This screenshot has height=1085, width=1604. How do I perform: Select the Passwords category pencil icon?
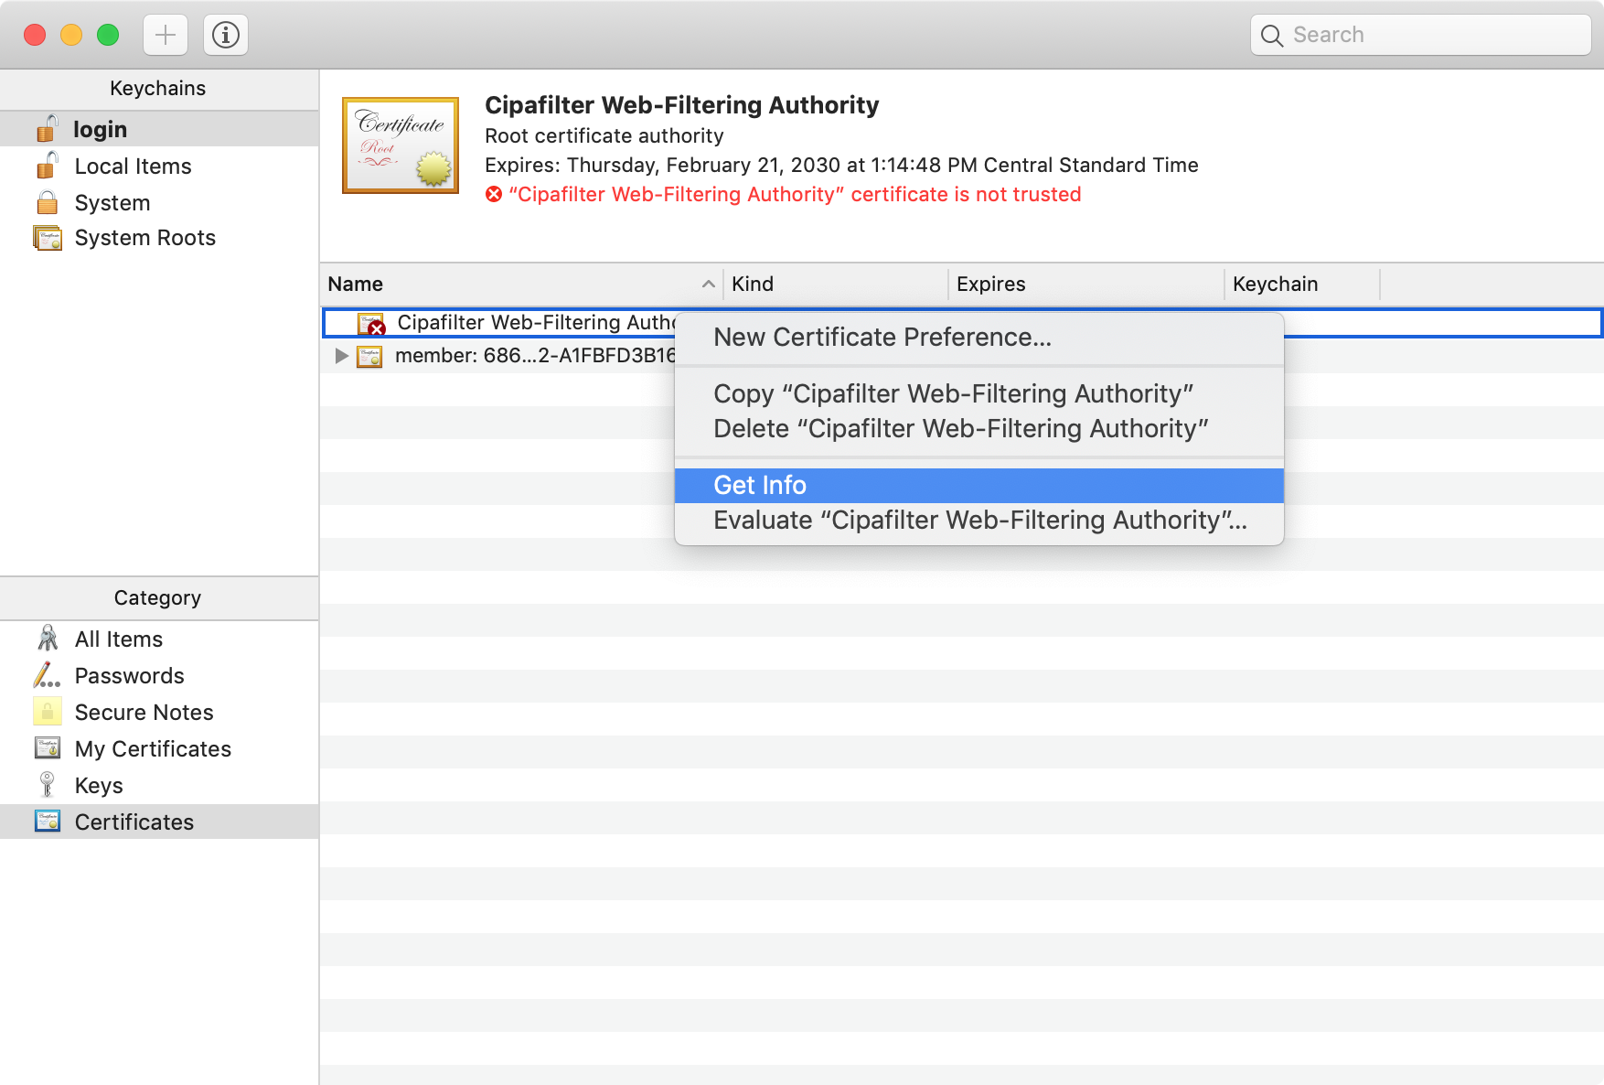coord(47,675)
